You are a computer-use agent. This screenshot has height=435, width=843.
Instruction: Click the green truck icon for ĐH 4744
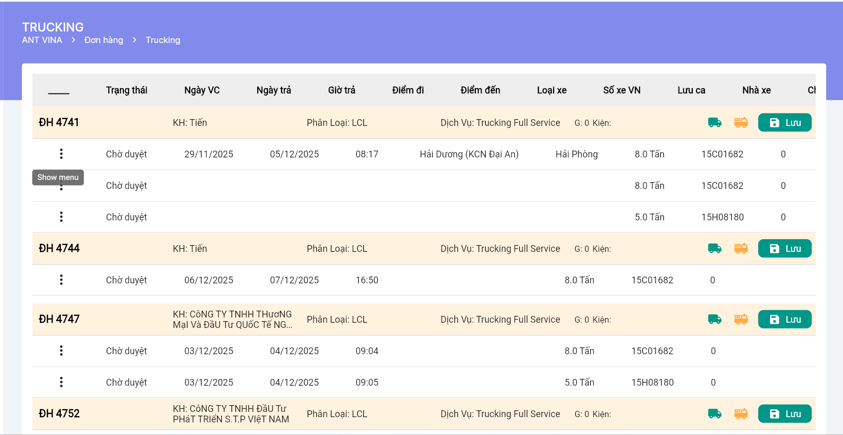pos(714,249)
